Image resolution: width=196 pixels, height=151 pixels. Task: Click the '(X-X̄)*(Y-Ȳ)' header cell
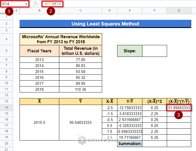click(179, 102)
